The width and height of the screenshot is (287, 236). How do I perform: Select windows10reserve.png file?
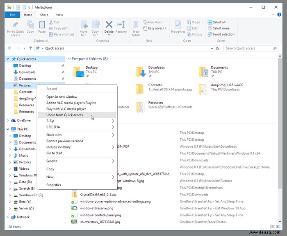[x=97, y=208]
